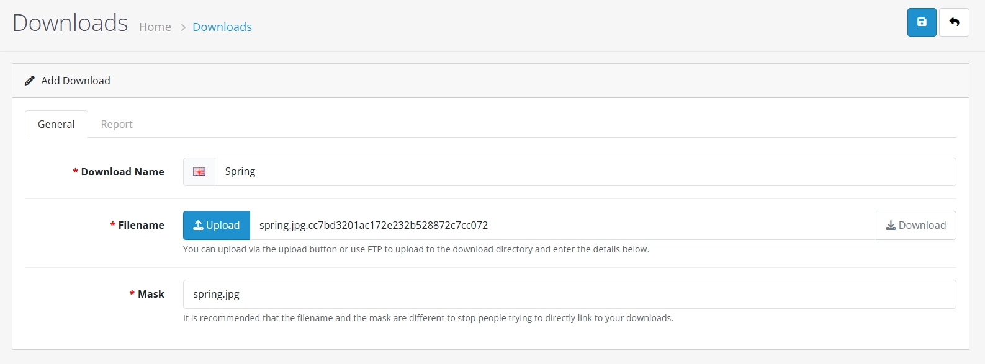Click the Filename field label

141,225
